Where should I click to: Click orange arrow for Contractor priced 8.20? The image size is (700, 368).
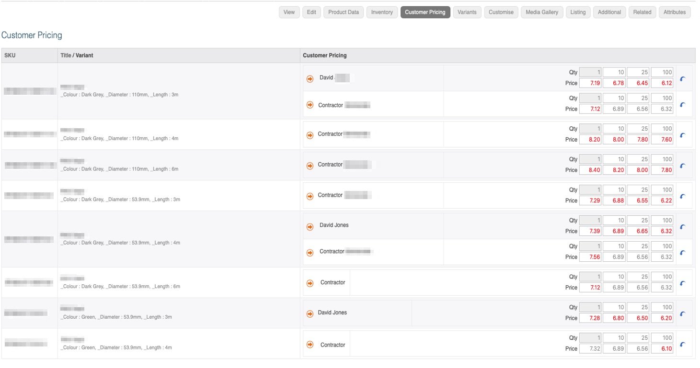pos(310,135)
